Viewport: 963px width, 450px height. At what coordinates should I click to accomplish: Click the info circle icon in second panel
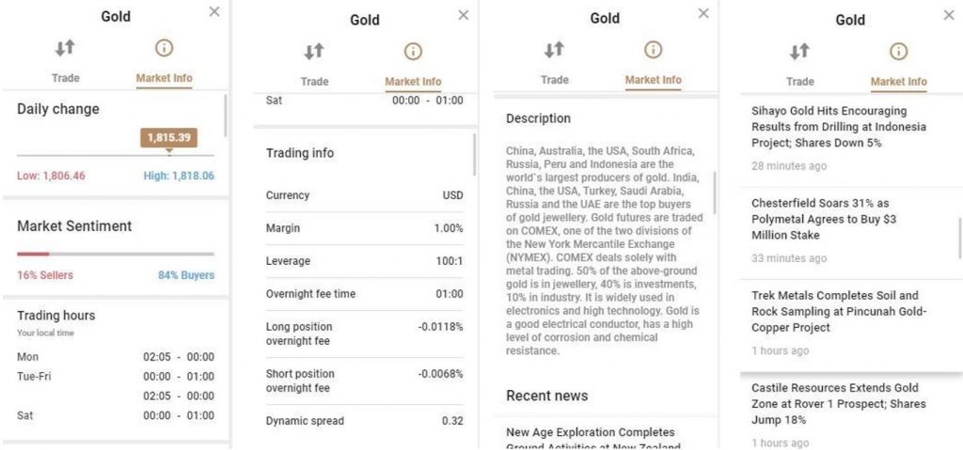pos(413,52)
